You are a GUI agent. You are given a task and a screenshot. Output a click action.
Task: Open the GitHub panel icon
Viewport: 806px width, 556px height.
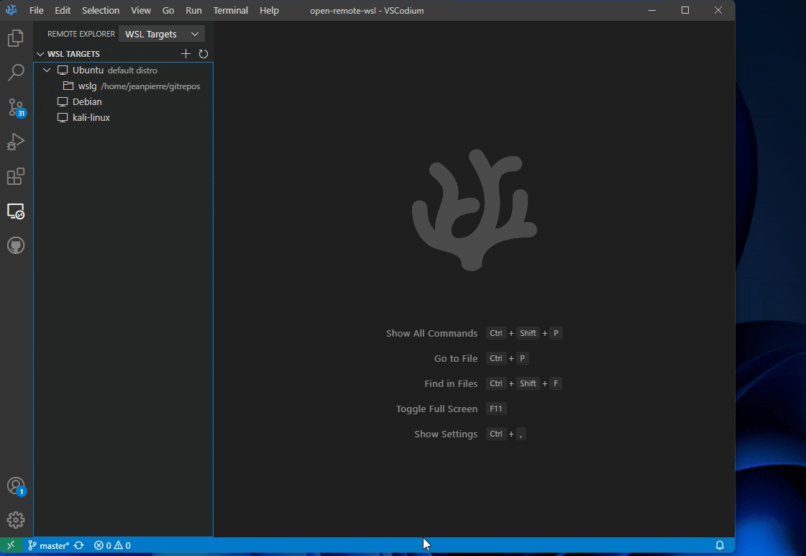pos(16,245)
